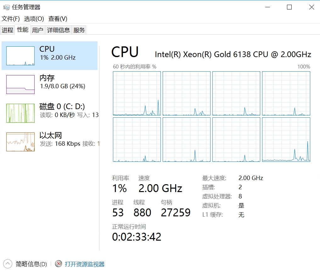This screenshot has height=275, width=320.
Task: Select the CPU mini graph thumbnail
Action: click(x=20, y=56)
